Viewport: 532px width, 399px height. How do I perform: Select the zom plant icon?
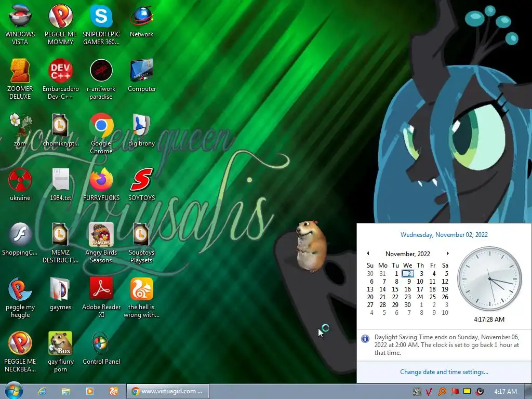click(20, 130)
